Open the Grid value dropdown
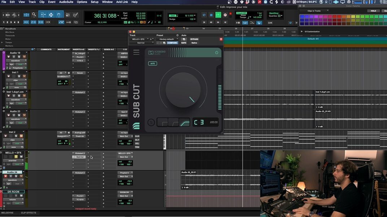The width and height of the screenshot is (387, 217). pyautogui.click(x=195, y=15)
